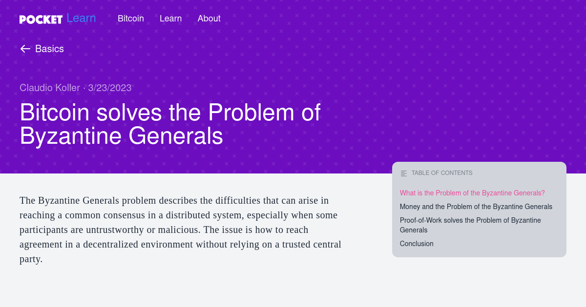Image resolution: width=586 pixels, height=307 pixels.
Task: Click the blue Learn logo text
Action: (x=81, y=19)
